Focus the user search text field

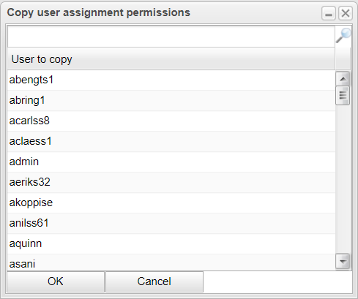171,37
